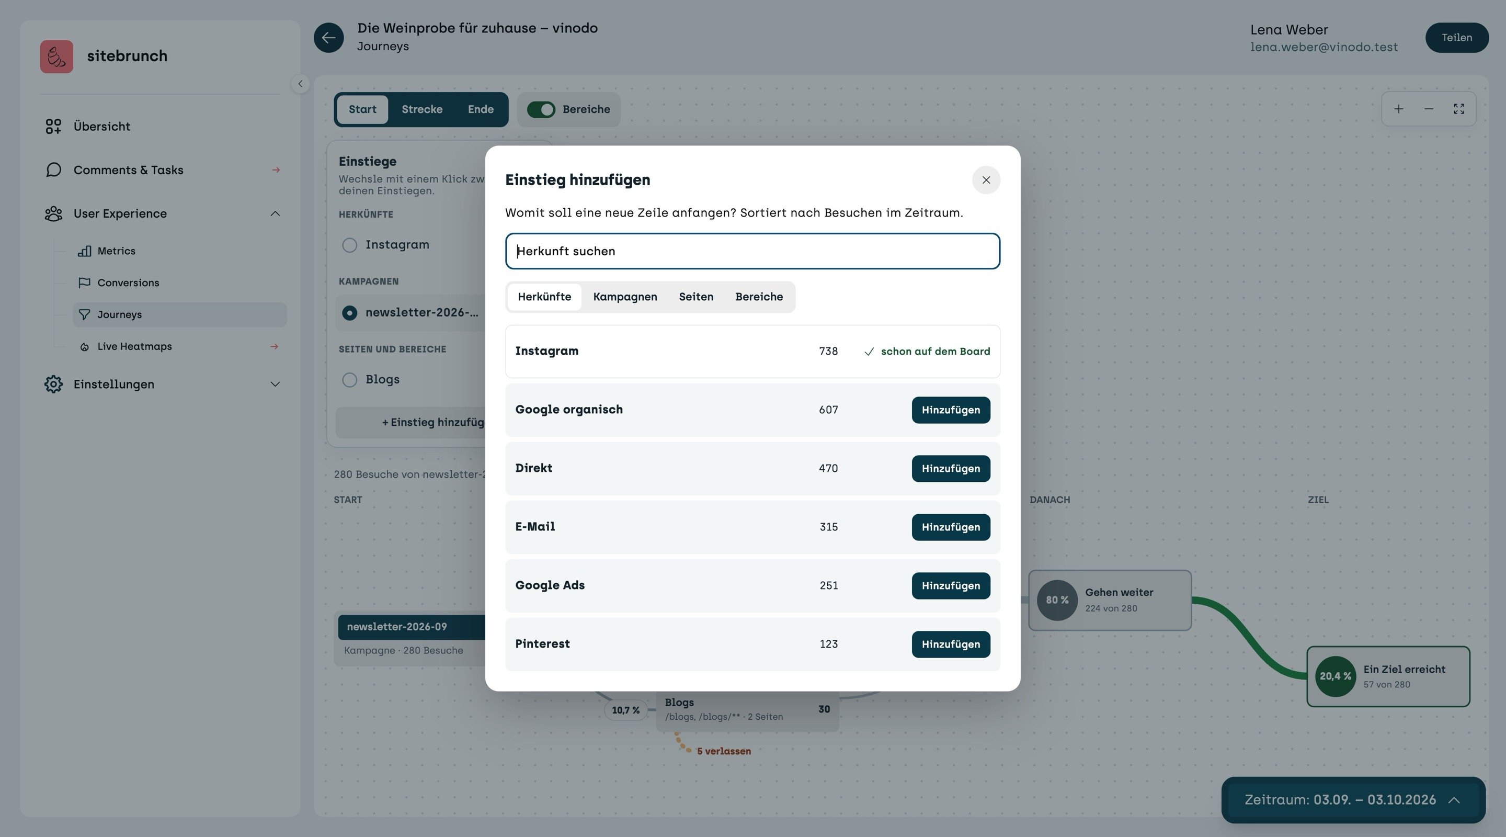Screen dimensions: 1506x837
Task: Toggle the Bereiche switch
Action: coord(541,109)
